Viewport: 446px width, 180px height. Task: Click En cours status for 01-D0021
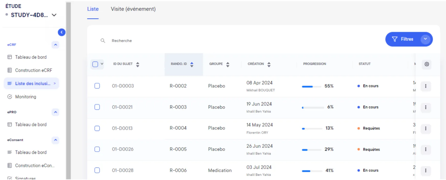[x=368, y=107]
